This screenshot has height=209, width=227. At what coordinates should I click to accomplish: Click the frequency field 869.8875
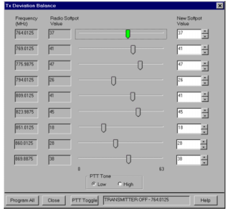[26, 160]
